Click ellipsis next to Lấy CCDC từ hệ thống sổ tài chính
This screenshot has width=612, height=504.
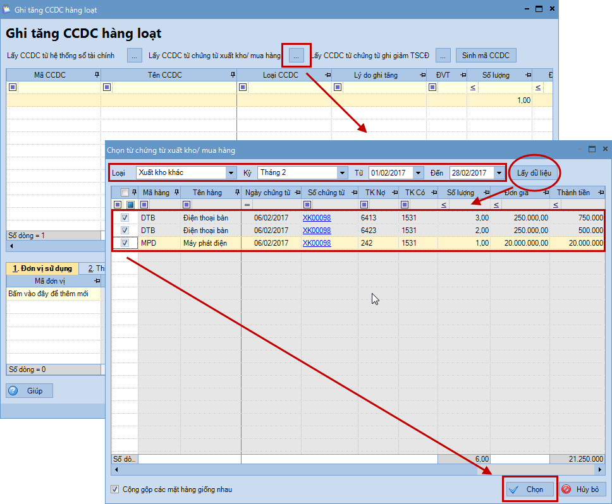[x=135, y=56]
